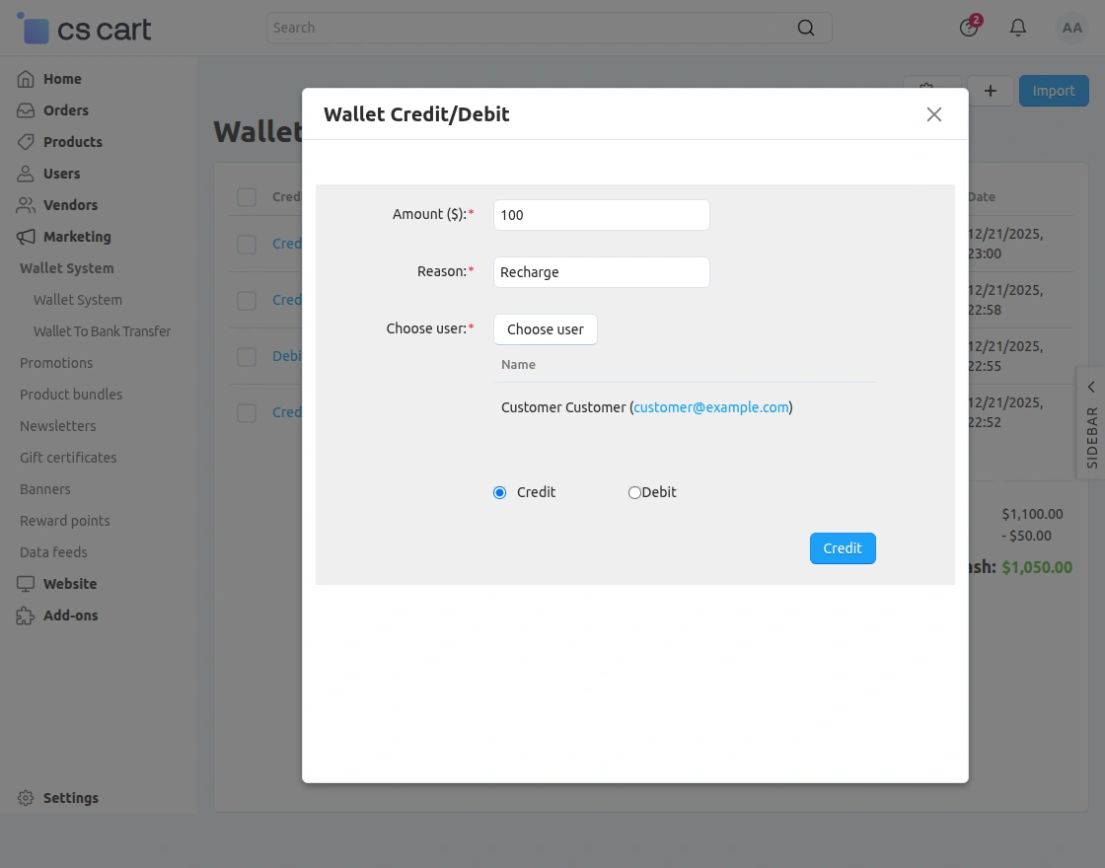Open the Promotions menu item
This screenshot has height=868, width=1105.
[56, 363]
